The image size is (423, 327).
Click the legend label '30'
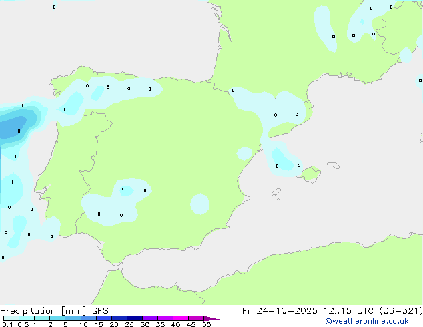tap(145, 324)
